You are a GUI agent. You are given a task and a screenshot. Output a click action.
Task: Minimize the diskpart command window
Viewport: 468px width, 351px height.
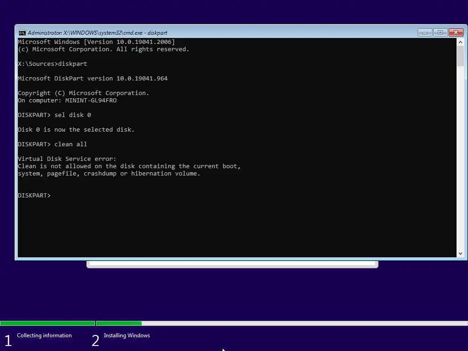425,32
